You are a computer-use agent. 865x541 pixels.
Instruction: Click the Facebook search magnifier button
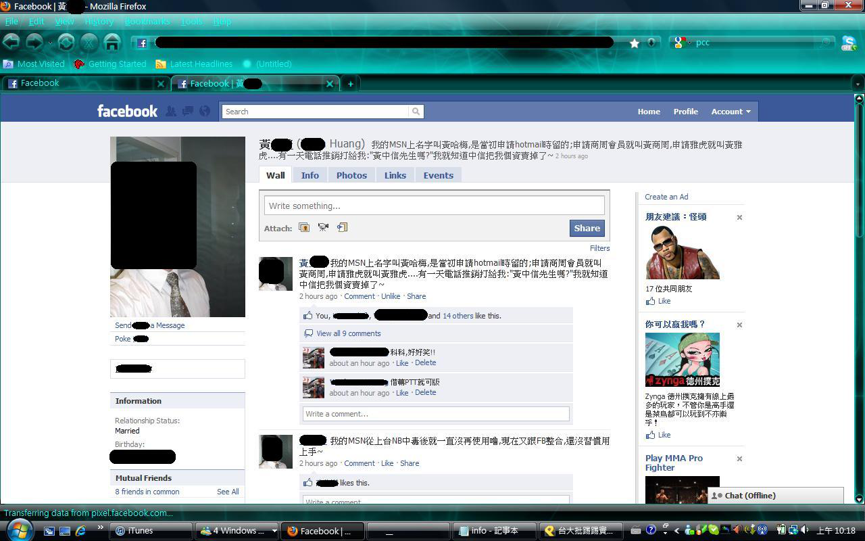(416, 112)
